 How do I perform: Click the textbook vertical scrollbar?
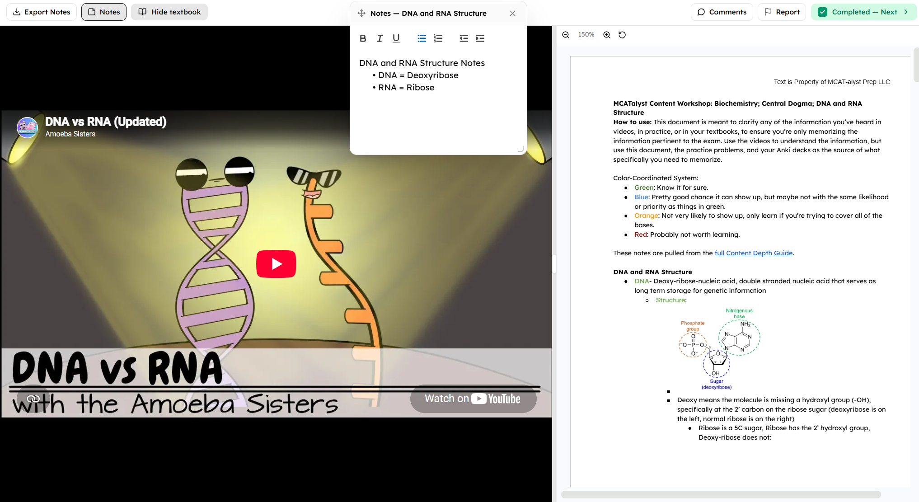[x=916, y=65]
